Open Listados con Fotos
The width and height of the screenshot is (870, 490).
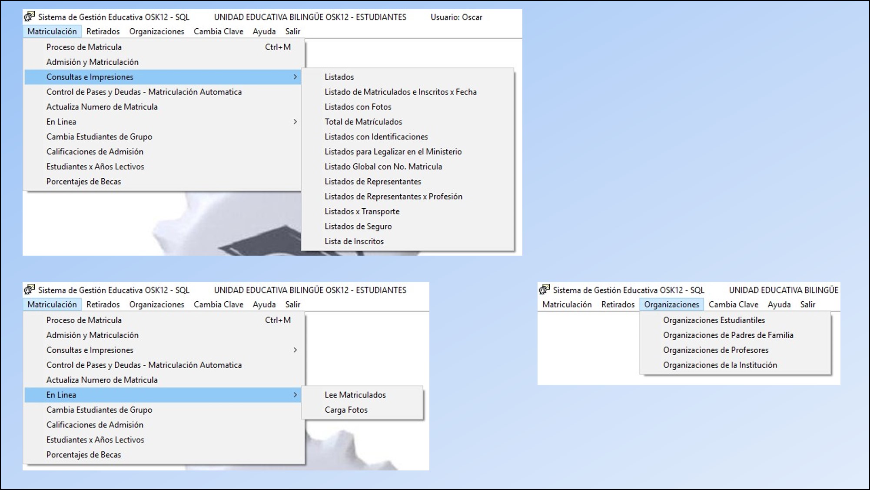pyautogui.click(x=358, y=107)
